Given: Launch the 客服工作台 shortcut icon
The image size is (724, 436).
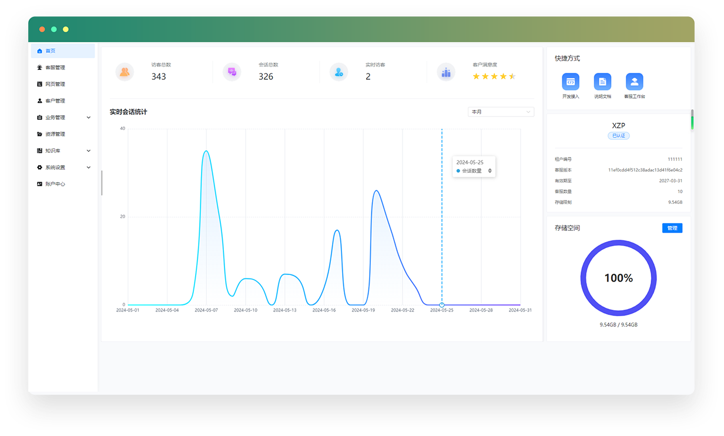Looking at the screenshot, I should 634,82.
